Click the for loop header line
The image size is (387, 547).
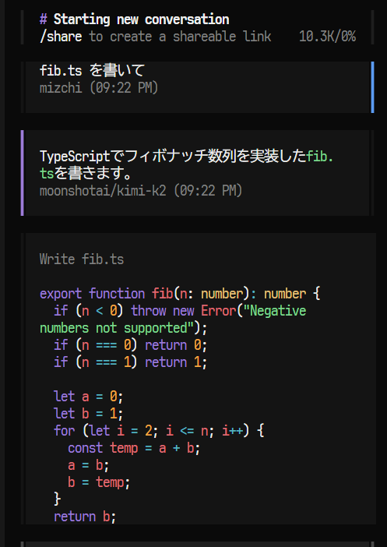point(159,431)
